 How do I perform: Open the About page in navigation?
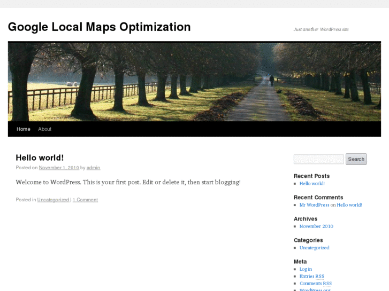[x=44, y=129]
